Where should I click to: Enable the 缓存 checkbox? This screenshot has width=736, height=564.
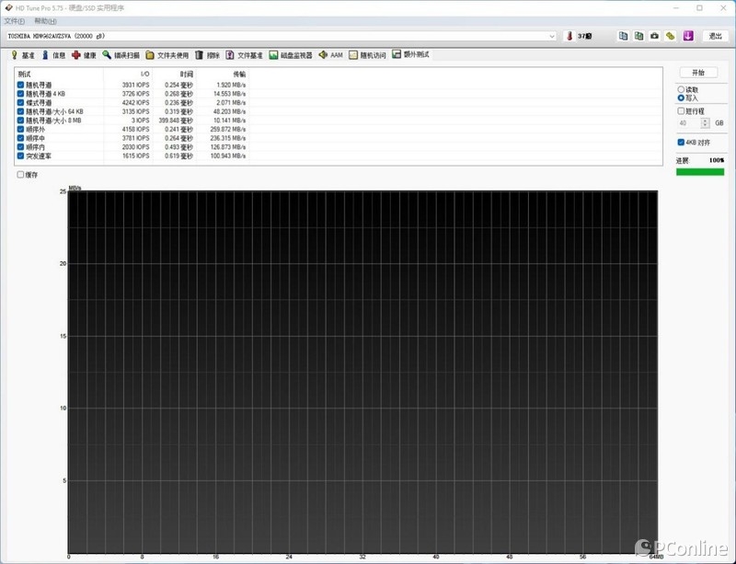click(x=20, y=175)
